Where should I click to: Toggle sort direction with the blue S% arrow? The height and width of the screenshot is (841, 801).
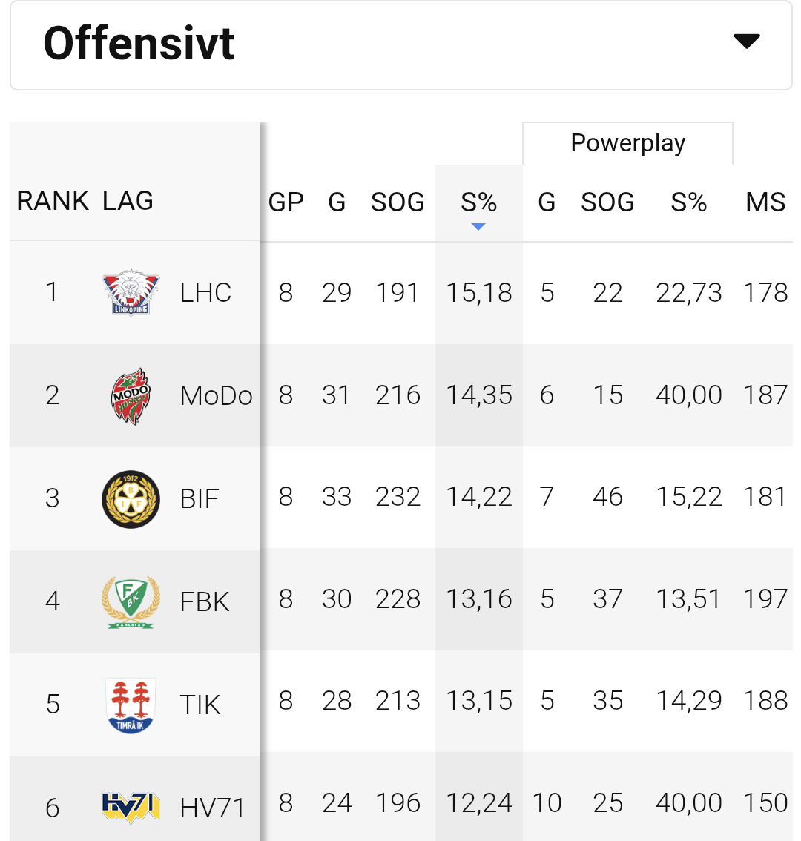tap(478, 226)
